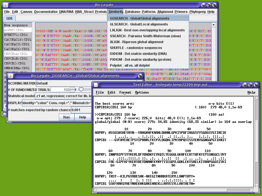This screenshot has width=262, height=196.
Task: Select CBPCB1B:CDS1 in the sequence list
Action: (18, 59)
